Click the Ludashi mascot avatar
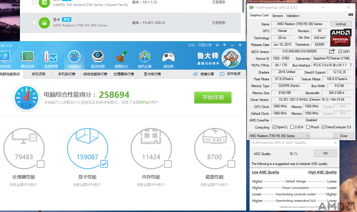 point(231,58)
